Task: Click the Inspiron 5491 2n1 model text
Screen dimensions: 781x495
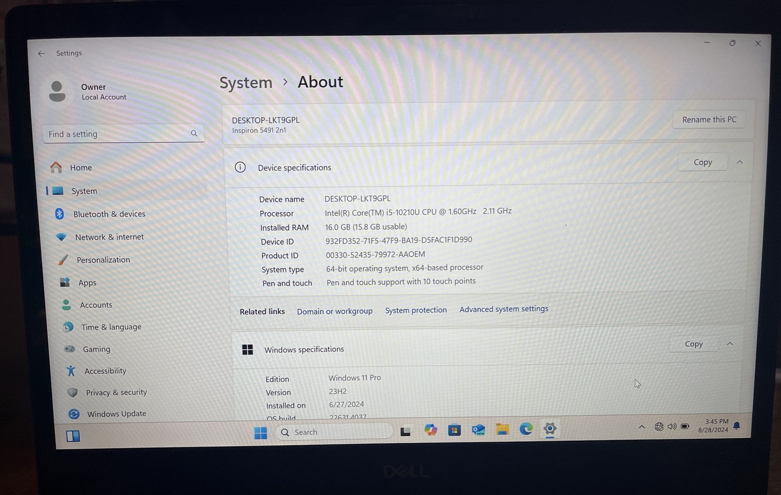Action: pyautogui.click(x=259, y=130)
